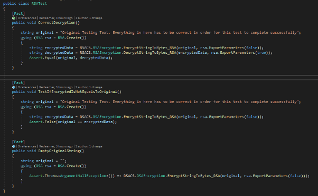Click the string literal in TestIfEncryptedIsNotEqualsToOriginal
Viewport: 318px width, 196px height.
pyautogui.click(x=180, y=101)
